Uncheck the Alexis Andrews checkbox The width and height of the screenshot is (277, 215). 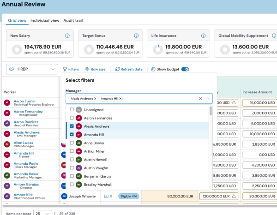[x=72, y=126]
